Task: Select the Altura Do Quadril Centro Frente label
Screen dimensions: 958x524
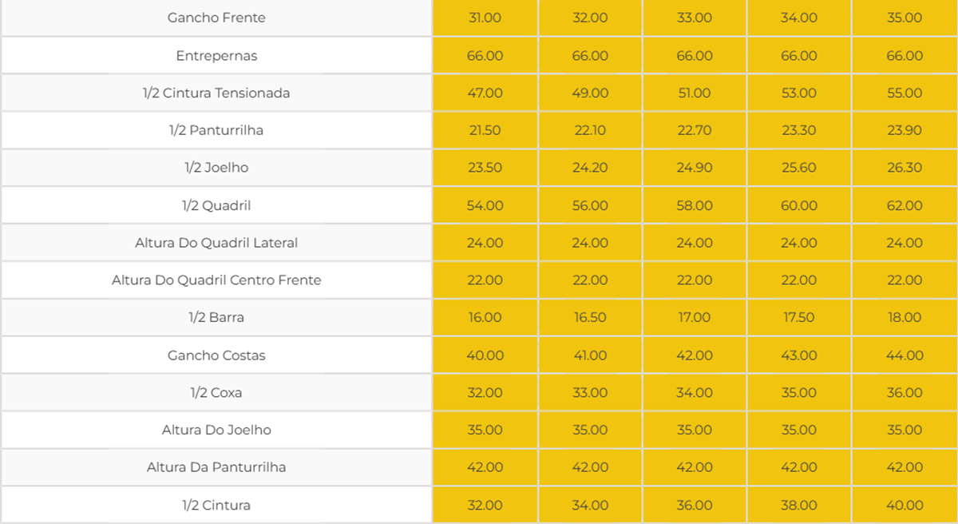Action: [216, 280]
